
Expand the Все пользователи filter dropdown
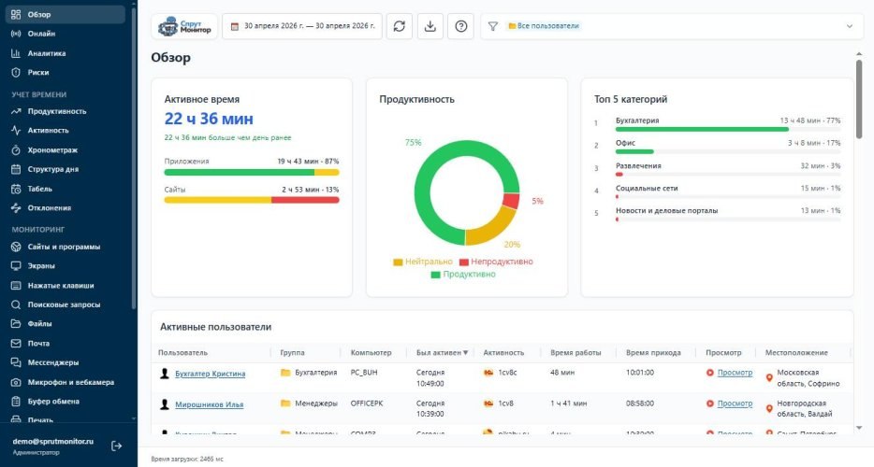point(850,26)
